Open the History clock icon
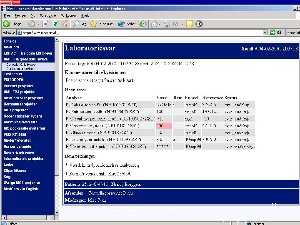Image resolution: width=300 pixels, height=225 pixels. click(x=143, y=24)
